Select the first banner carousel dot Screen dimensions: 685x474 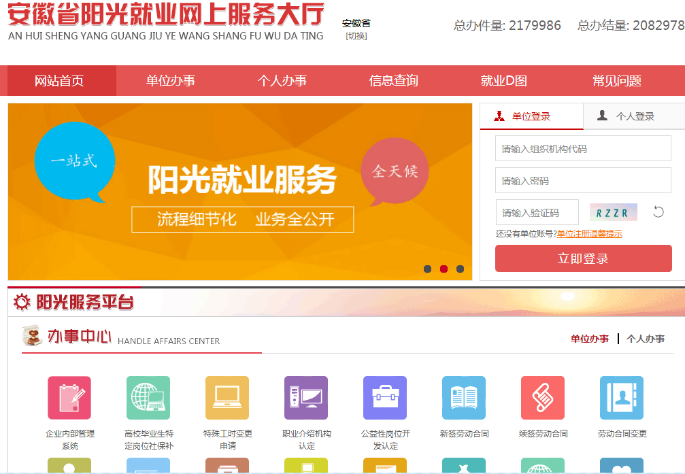click(427, 269)
